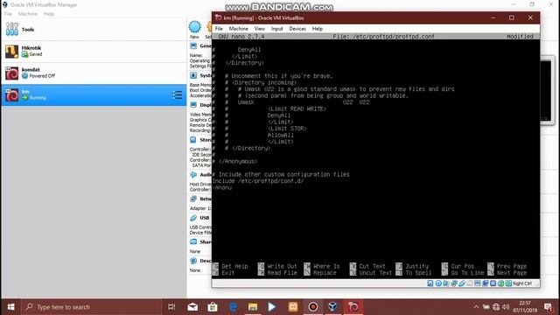Click the optical disk icon in VM status bar

click(x=438, y=283)
